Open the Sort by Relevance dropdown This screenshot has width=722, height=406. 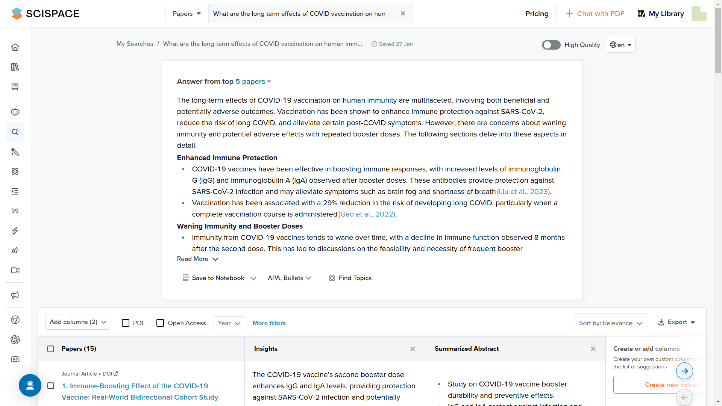pyautogui.click(x=611, y=323)
